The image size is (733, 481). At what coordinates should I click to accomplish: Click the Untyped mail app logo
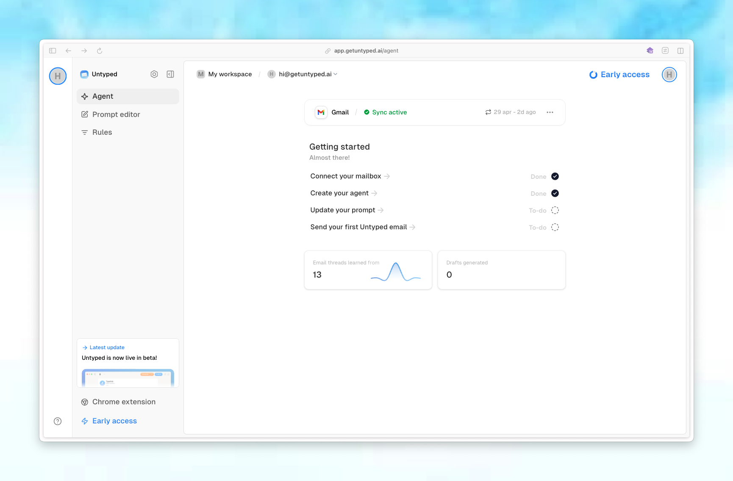[84, 74]
